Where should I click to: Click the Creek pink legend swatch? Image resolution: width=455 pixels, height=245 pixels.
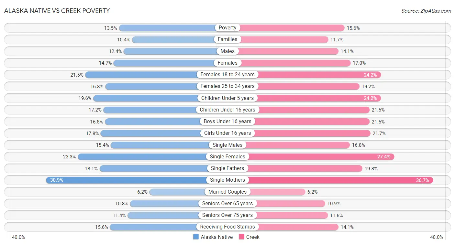point(241,237)
